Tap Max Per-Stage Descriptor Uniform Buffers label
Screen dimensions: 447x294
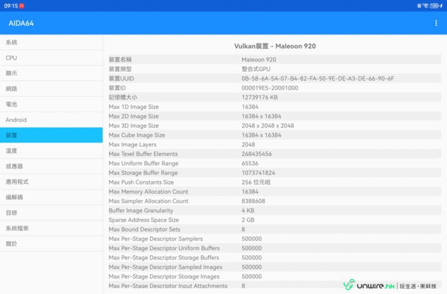coord(164,248)
